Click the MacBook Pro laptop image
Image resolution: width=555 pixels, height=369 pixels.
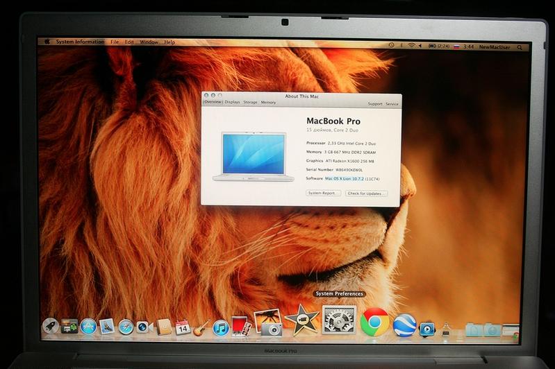(254, 157)
